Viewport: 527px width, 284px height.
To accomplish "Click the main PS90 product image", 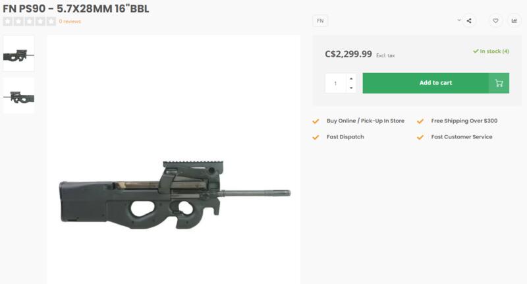I will (174, 193).
